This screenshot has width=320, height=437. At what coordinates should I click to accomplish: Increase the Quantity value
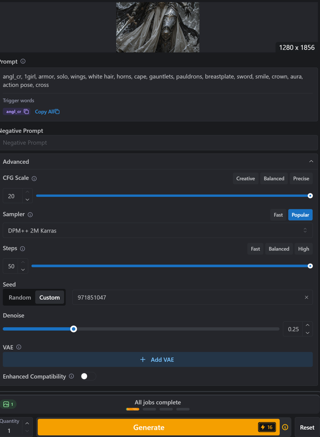coord(27,423)
